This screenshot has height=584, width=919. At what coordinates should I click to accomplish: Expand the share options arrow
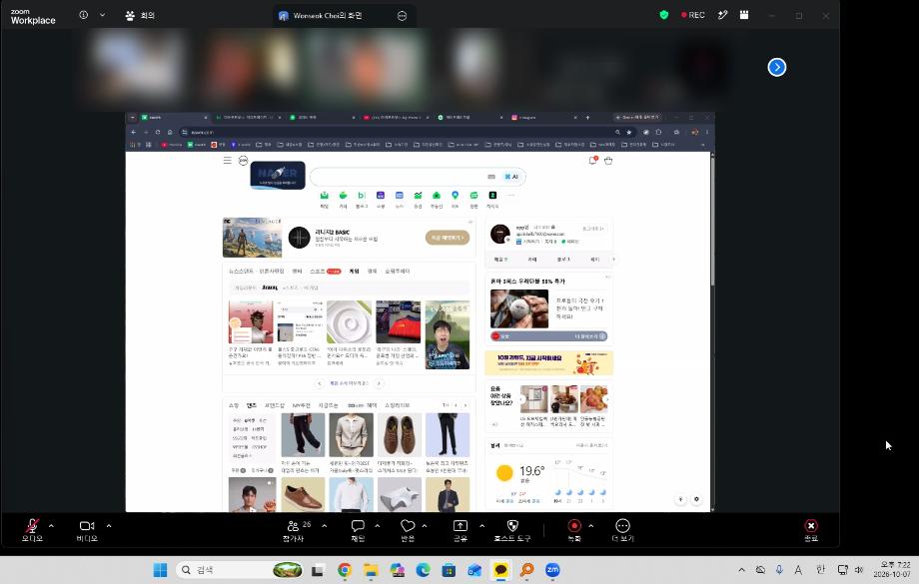[x=481, y=526]
